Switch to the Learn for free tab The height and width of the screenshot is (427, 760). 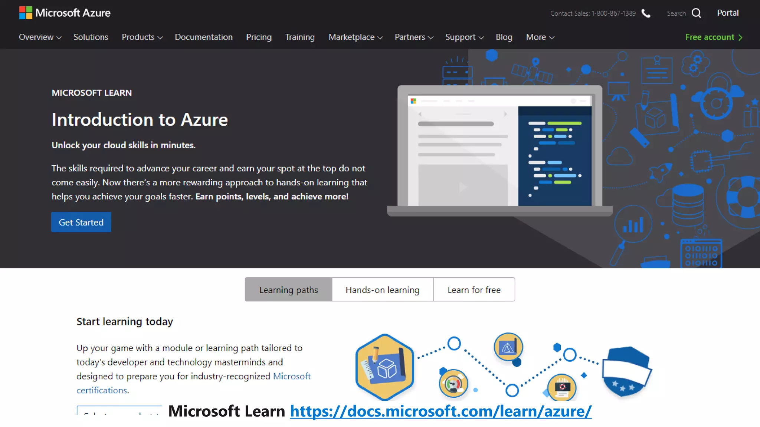474,289
